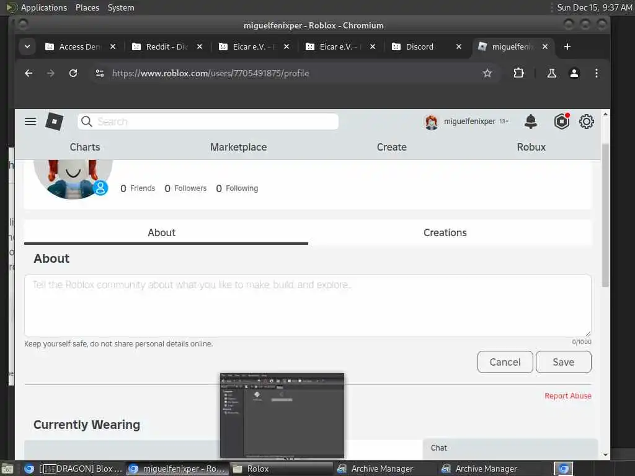
Task: Click the page vertical scrollbar thumb
Action: click(605, 214)
